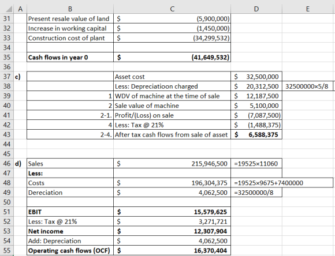Click the (41,649,532) total cell
Screen dimensions: 335x256
(x=172, y=58)
